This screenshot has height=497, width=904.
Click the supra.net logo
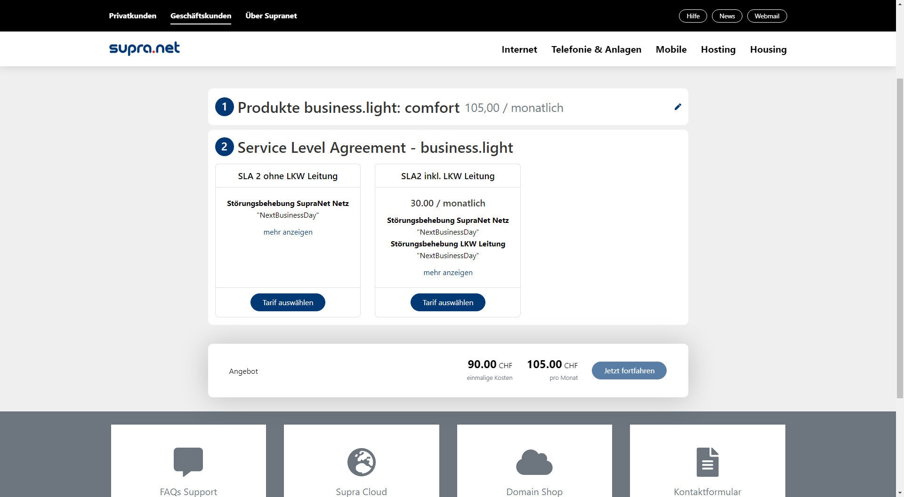(x=144, y=48)
